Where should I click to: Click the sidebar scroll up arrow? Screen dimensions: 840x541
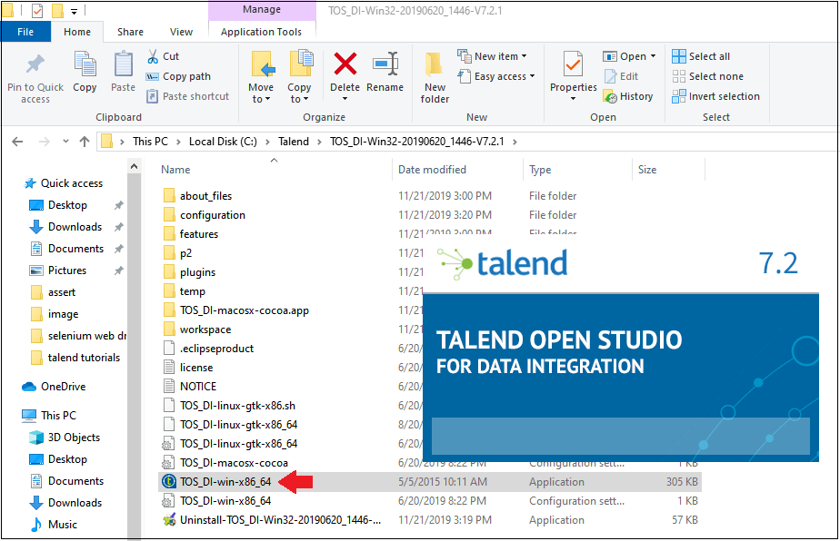[134, 167]
